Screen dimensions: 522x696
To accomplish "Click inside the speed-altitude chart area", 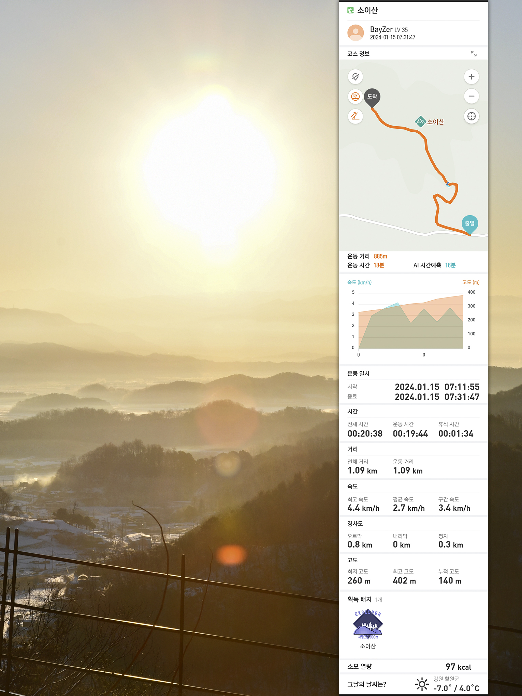I will [411, 321].
